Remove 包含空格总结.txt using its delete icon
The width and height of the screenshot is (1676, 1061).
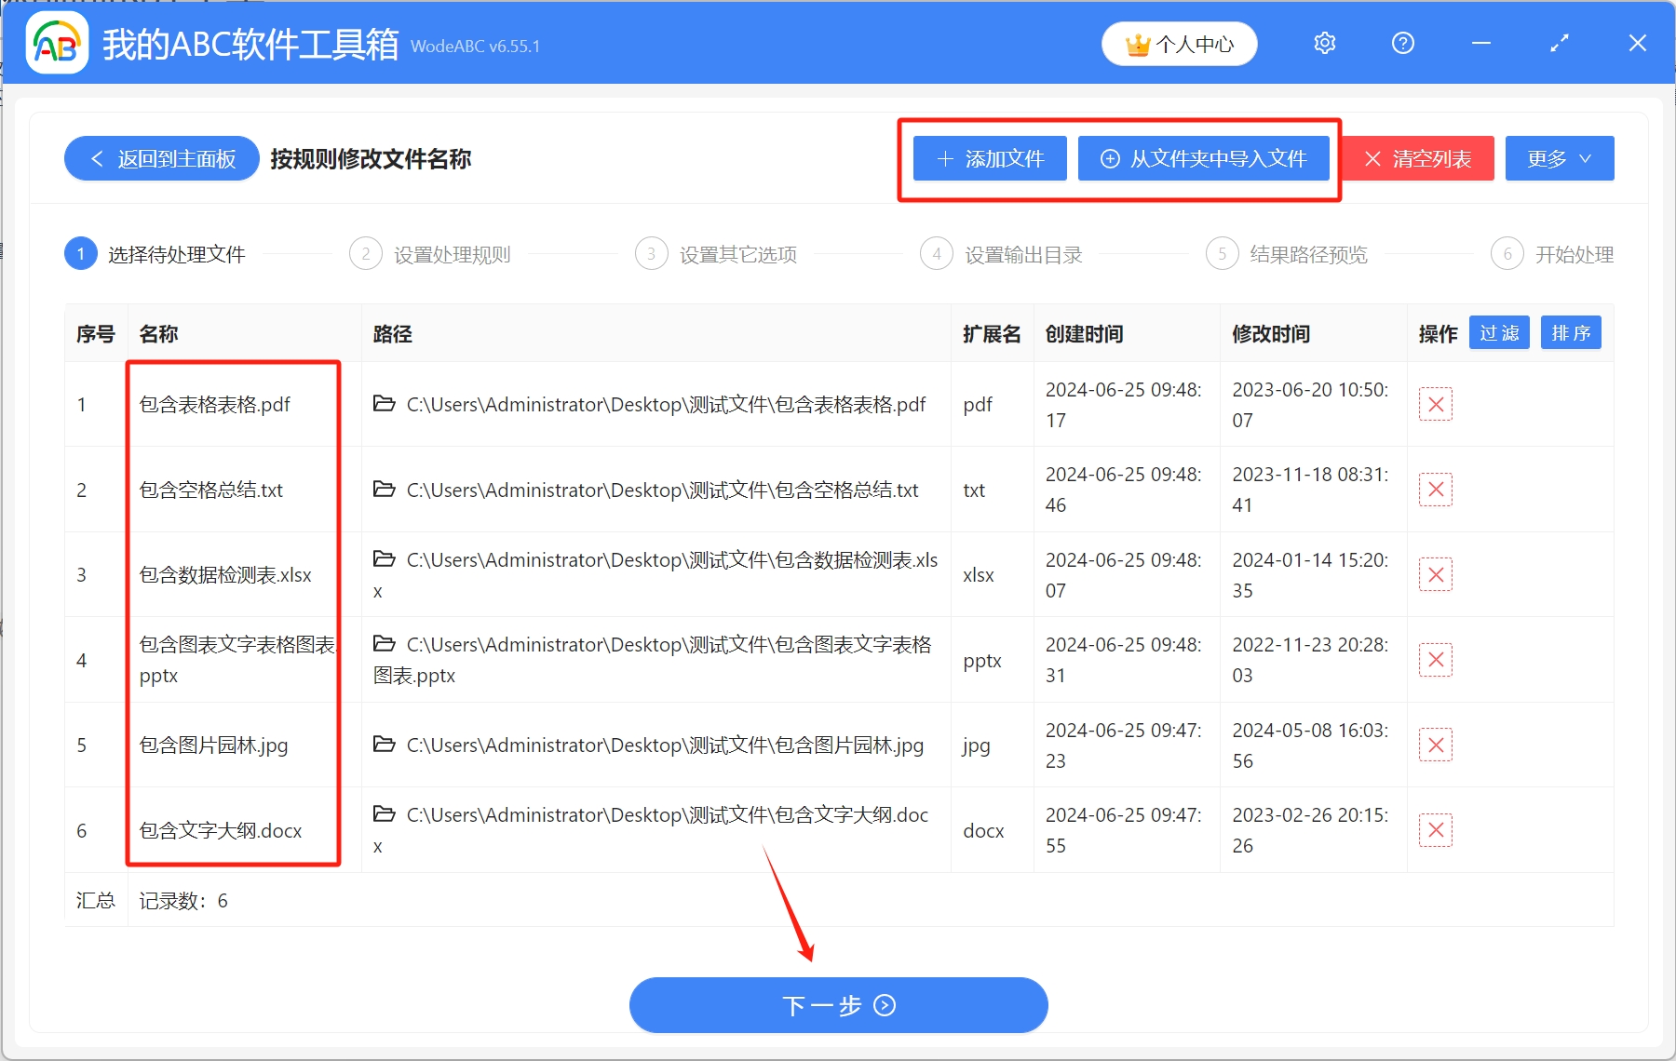(x=1436, y=489)
